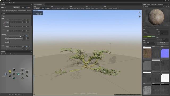Select the yellow highlighted node in Generation graph
This screenshot has width=170, height=96.
coord(10,72)
